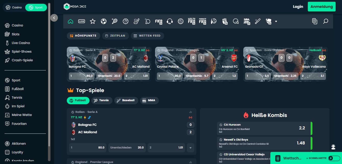Bet on Granada CF at 3.5
Image resolution: width=342 pixels, height=164 pixels.
[x=258, y=76]
